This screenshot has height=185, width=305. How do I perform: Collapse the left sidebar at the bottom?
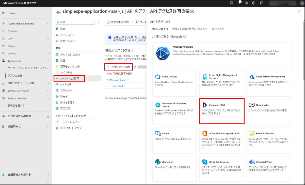(x=47, y=182)
